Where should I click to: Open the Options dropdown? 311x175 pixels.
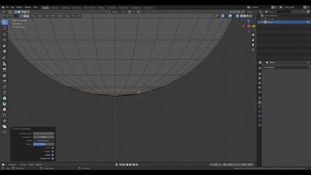251,12
